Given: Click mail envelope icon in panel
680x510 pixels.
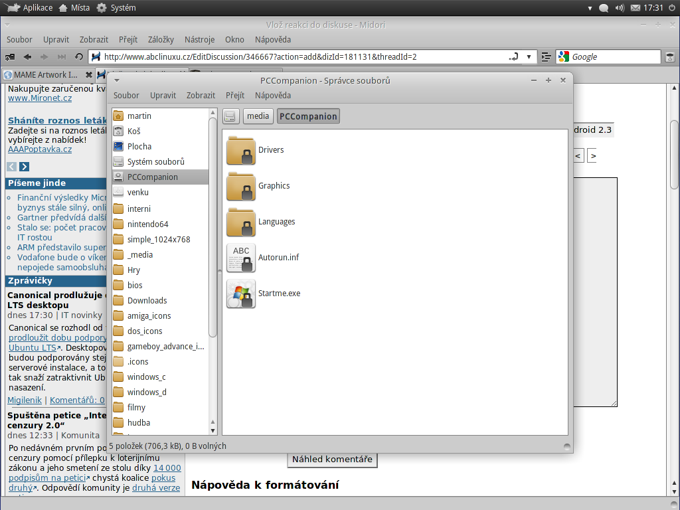Looking at the screenshot, I should click(x=636, y=8).
